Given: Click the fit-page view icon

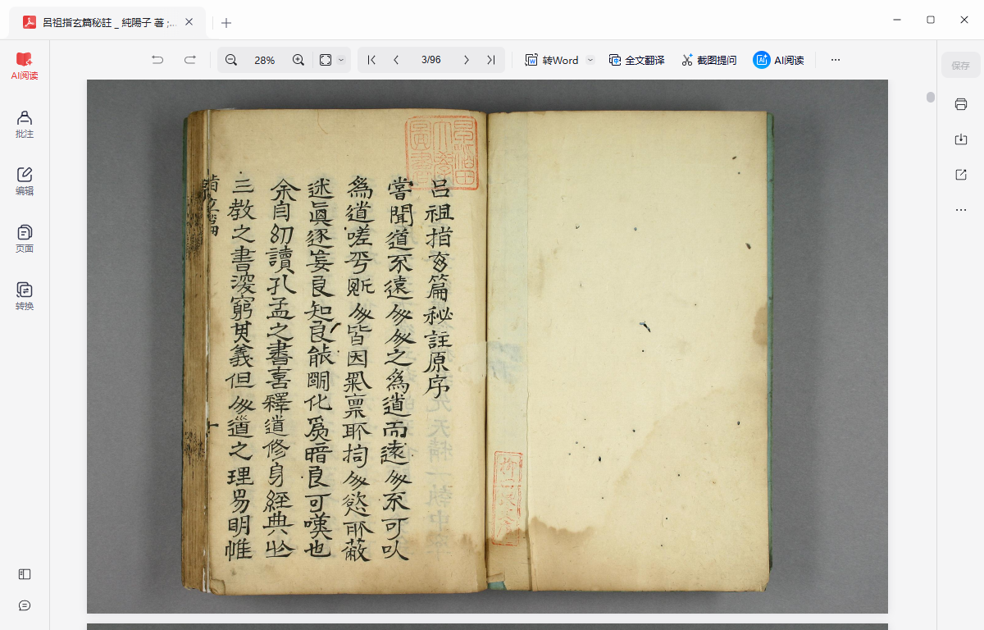Looking at the screenshot, I should click(x=326, y=60).
